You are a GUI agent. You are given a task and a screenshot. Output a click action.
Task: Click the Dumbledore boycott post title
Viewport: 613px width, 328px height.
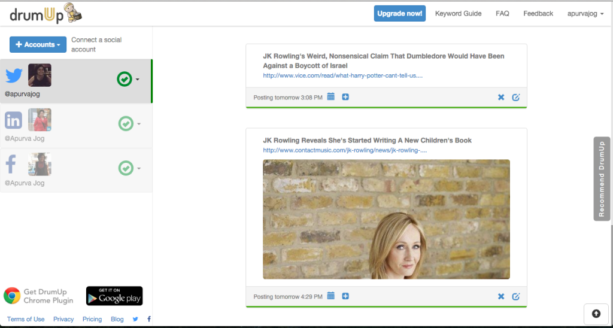tap(384, 60)
